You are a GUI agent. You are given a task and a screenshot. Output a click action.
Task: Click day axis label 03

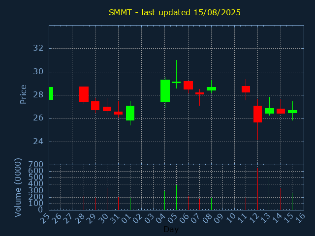pyautogui.click(x=149, y=218)
